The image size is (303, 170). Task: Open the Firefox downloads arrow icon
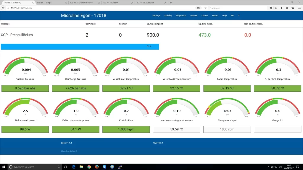pos(281,8)
